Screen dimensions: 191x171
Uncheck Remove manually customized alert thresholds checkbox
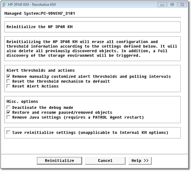pos(9,76)
